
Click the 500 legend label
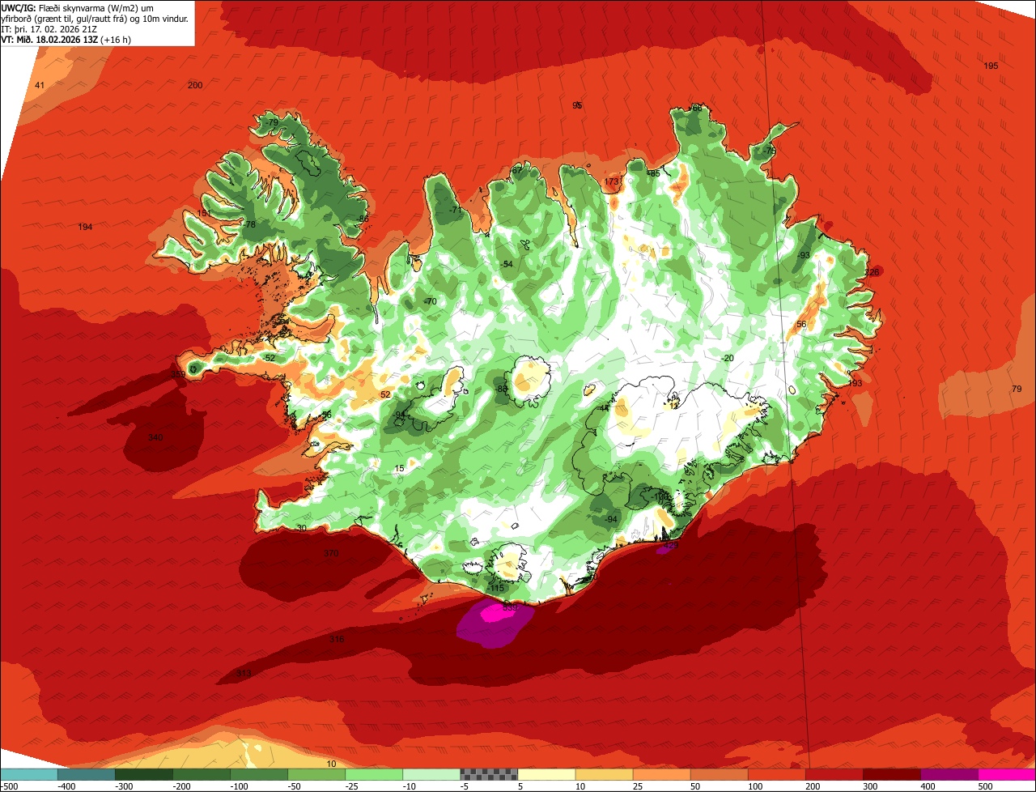(985, 786)
